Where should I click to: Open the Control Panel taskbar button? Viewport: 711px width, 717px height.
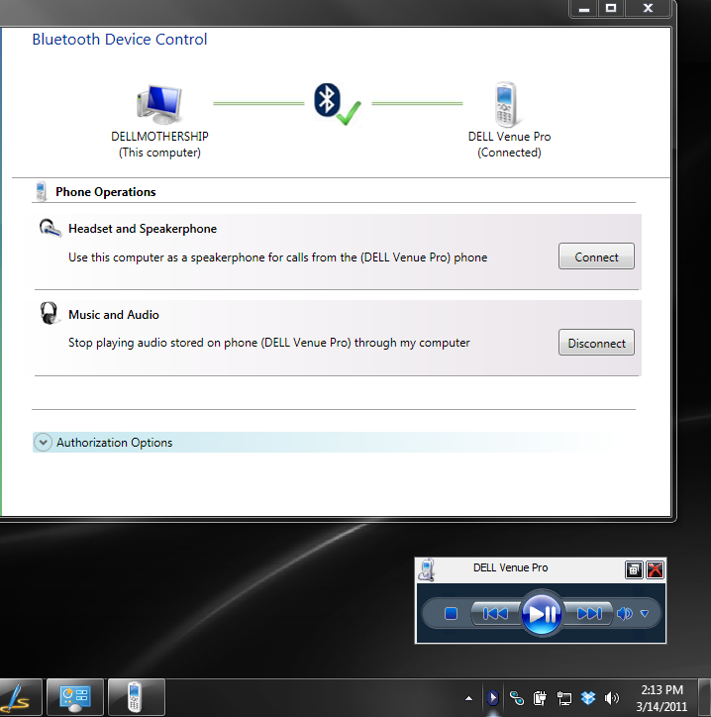tap(75, 697)
